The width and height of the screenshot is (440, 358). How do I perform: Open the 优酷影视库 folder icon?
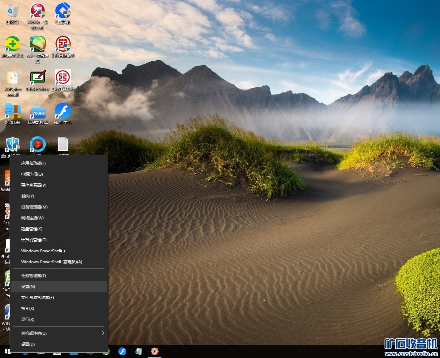point(37,112)
